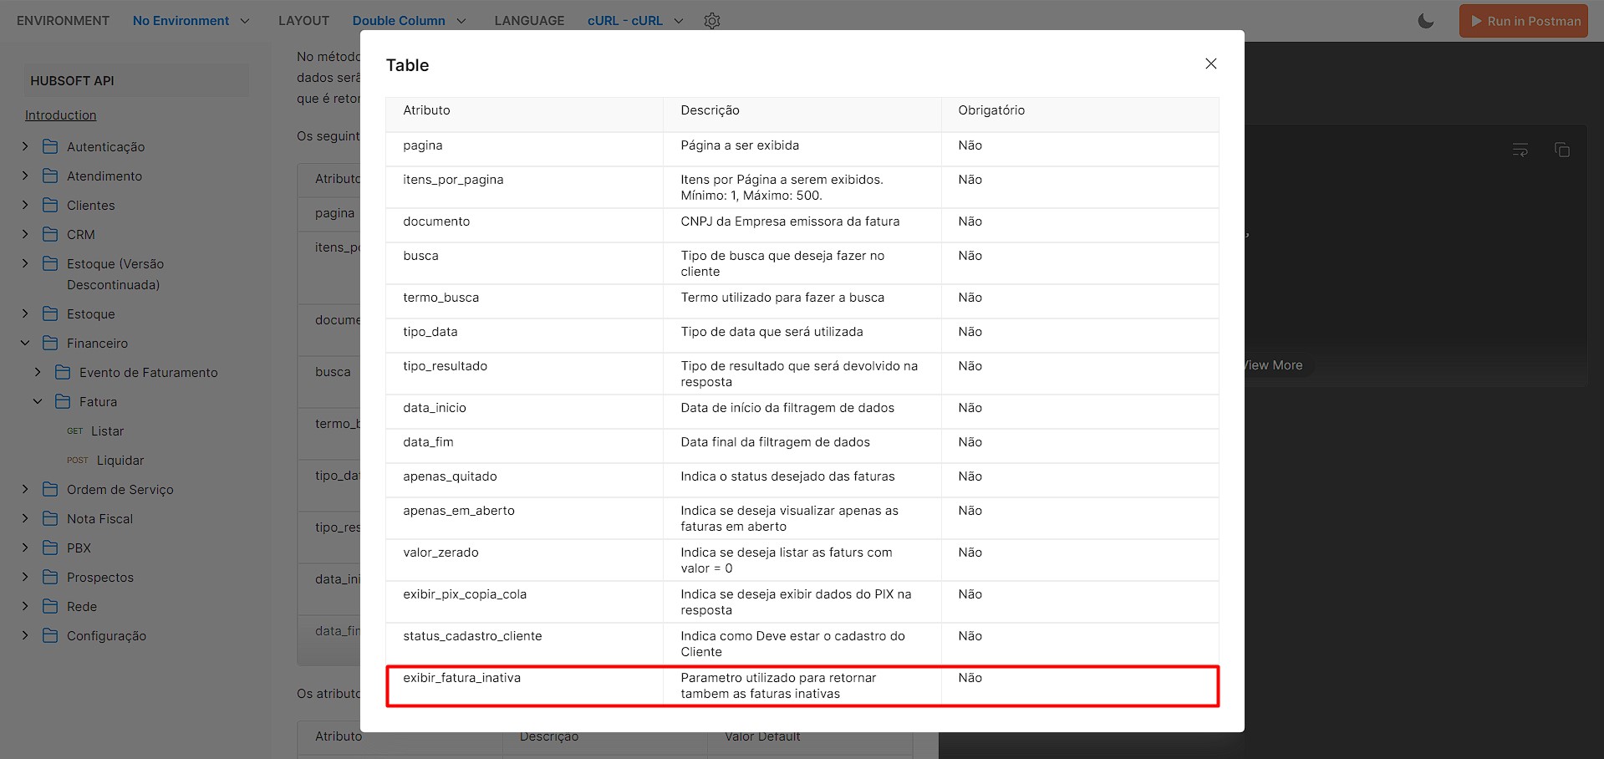Expand the Clientes folder chevron
The width and height of the screenshot is (1604, 759).
[25, 205]
